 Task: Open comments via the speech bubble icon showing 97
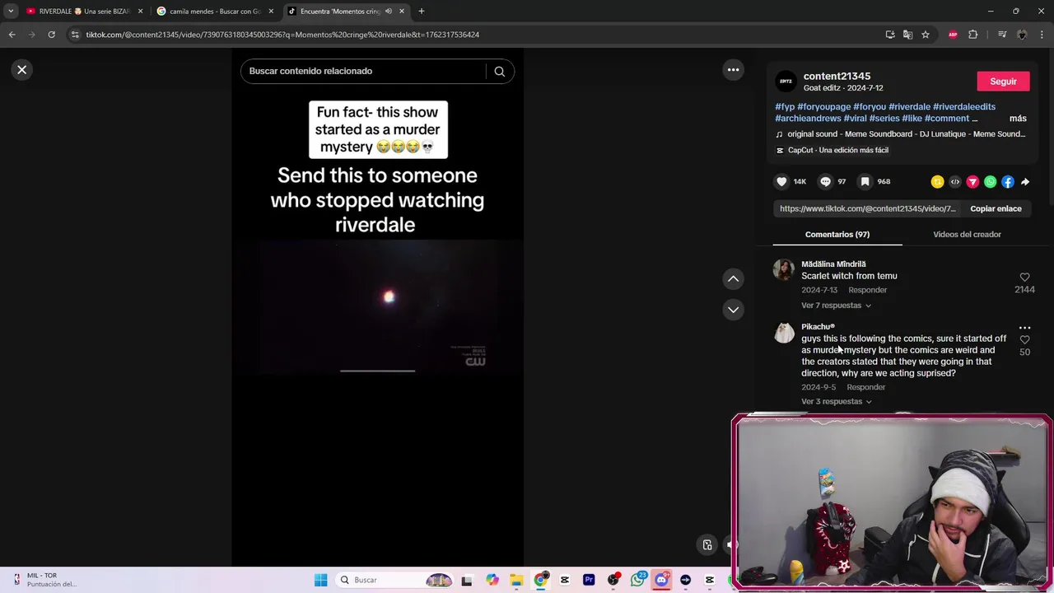(825, 182)
